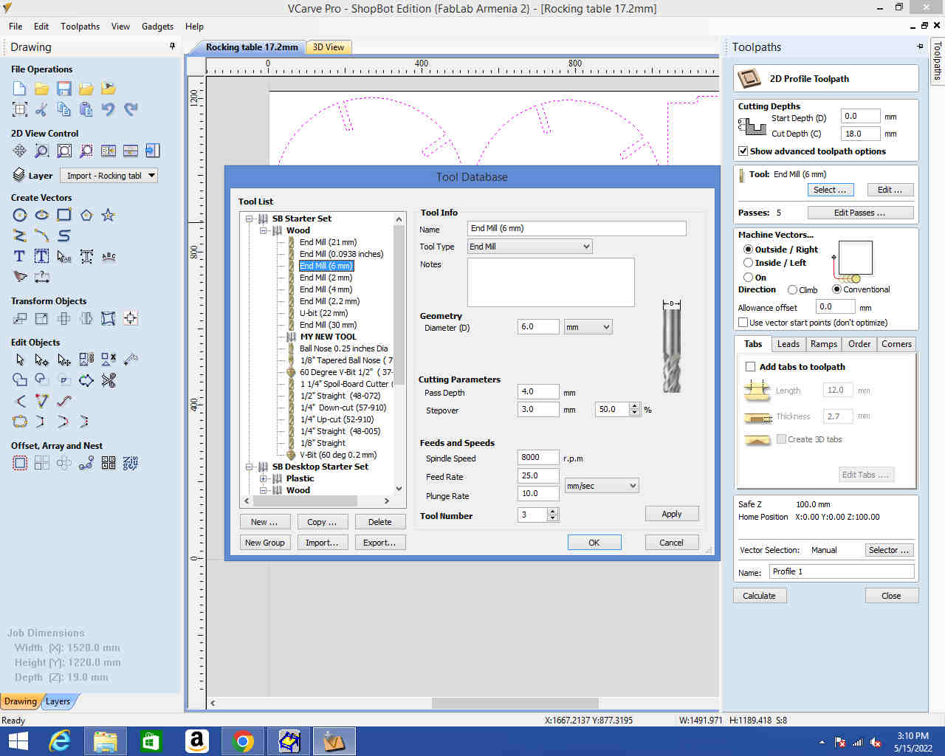The height and width of the screenshot is (756, 945).
Task: Click the Chrome icon in the taskbar
Action: [x=243, y=740]
